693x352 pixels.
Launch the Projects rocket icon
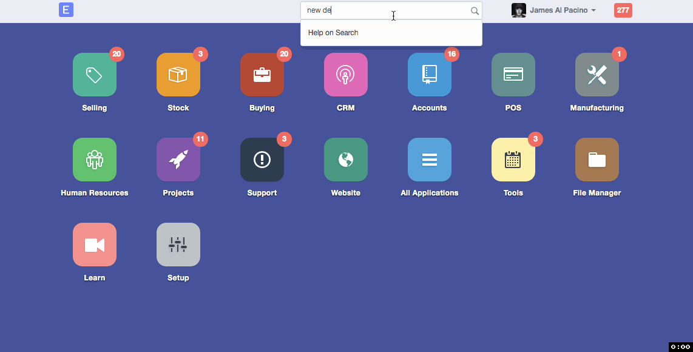[178, 160]
